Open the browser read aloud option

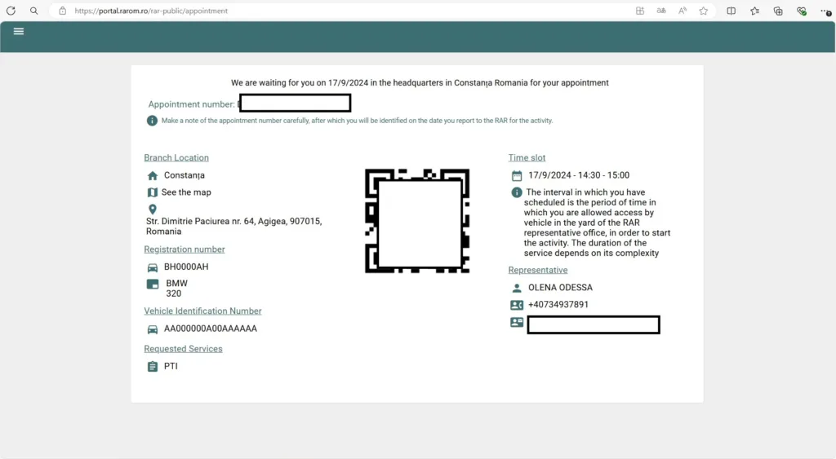pos(683,11)
